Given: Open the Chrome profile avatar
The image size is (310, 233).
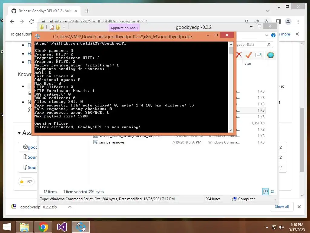Looking at the screenshot, I should (288, 22).
